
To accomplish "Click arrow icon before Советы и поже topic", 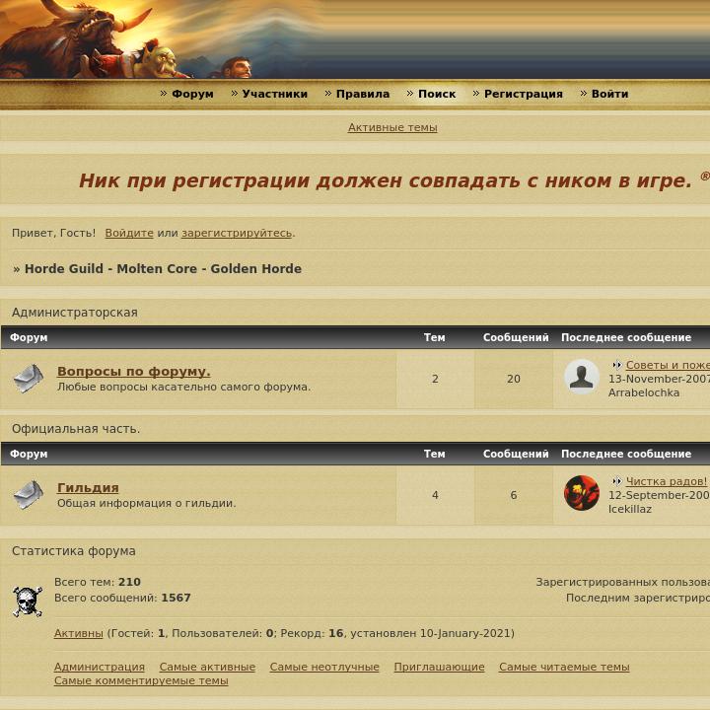I will (616, 365).
